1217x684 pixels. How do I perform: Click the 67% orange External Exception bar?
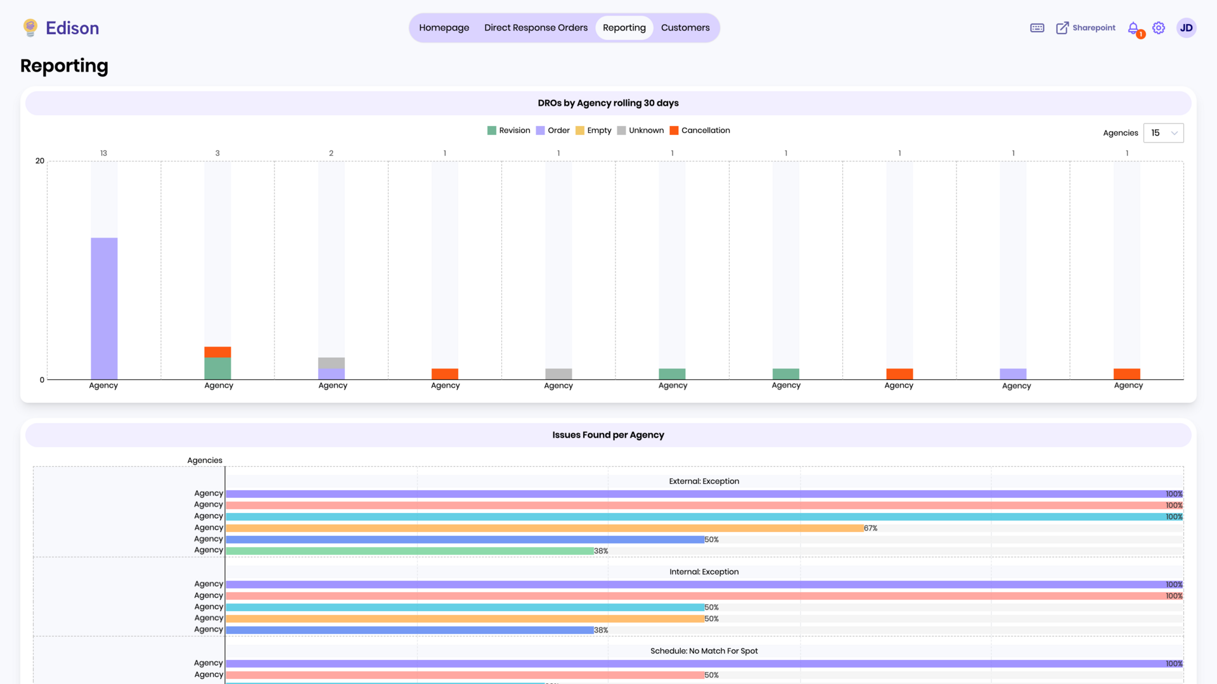[x=544, y=528]
